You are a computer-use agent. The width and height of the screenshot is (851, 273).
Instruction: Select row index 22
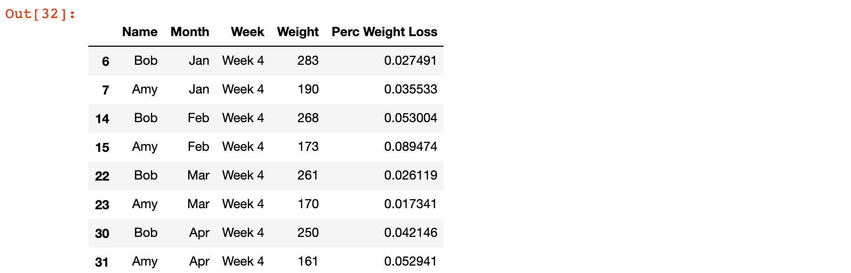pos(102,176)
